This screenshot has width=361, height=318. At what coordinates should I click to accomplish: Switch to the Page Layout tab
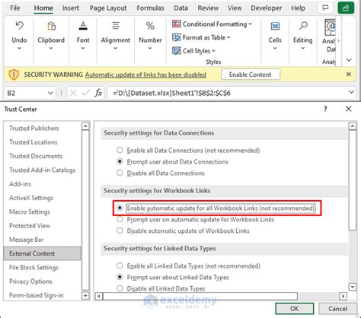108,8
